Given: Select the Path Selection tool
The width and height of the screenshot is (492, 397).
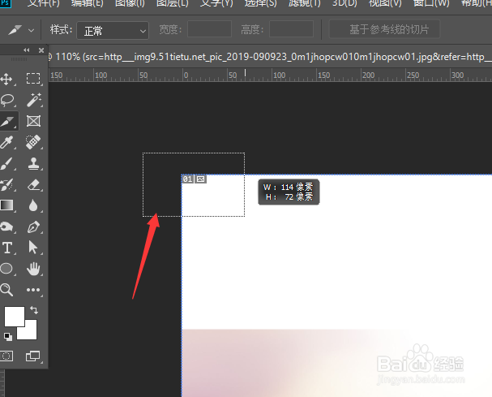Looking at the screenshot, I should (33, 248).
